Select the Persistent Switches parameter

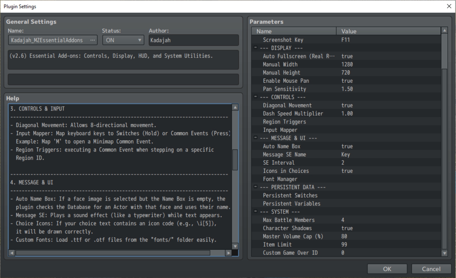pos(346,196)
